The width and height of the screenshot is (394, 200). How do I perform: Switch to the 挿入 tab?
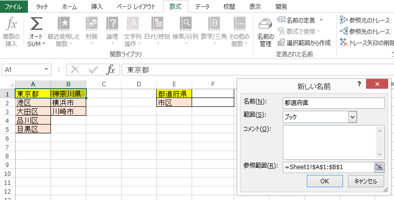[x=97, y=7]
